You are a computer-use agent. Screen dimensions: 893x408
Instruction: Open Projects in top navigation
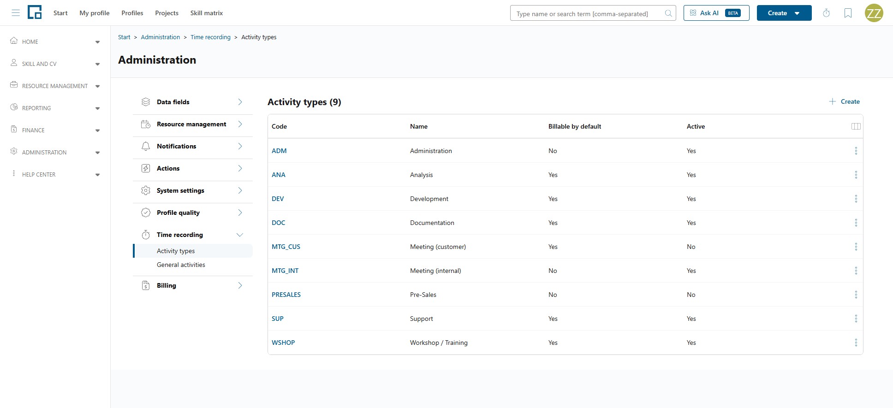coord(167,13)
